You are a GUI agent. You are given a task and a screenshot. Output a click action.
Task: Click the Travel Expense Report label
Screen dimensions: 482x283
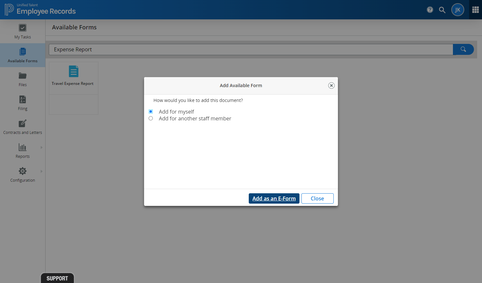[x=73, y=84]
